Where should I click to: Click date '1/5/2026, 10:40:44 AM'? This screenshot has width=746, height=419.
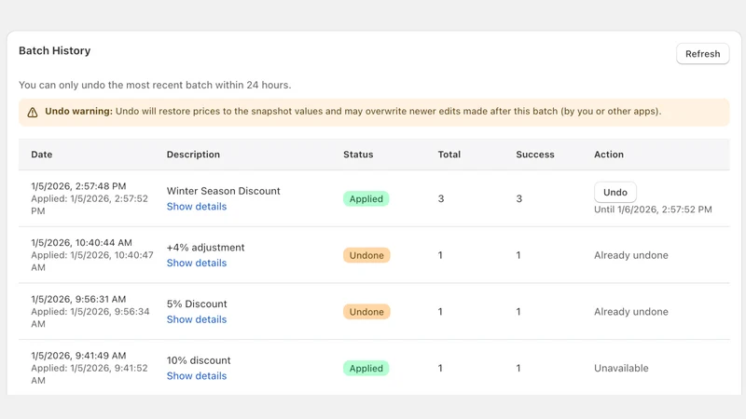81,243
